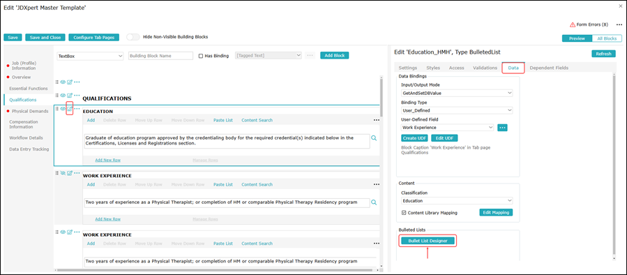The width and height of the screenshot is (627, 275).
Task: Click ellipsis button next to User-Defined Field dropdown
Action: (502, 127)
